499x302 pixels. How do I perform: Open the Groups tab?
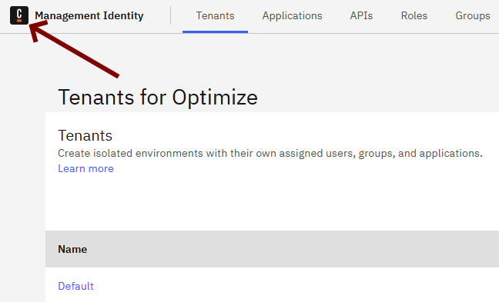pos(473,16)
